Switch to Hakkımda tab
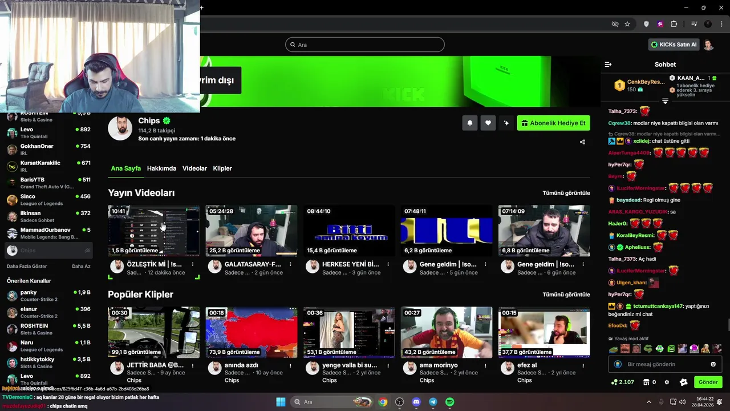 pyautogui.click(x=161, y=168)
